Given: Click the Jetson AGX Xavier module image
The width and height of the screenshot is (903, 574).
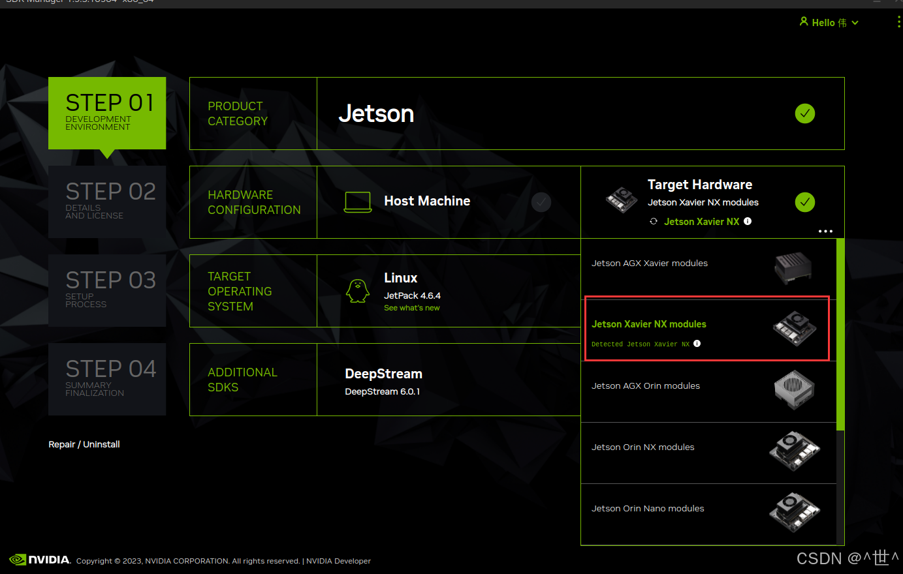Looking at the screenshot, I should click(793, 268).
